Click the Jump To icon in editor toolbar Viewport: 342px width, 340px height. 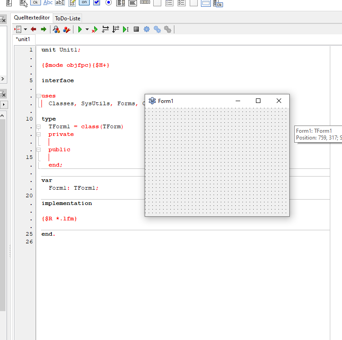[x=18, y=29]
